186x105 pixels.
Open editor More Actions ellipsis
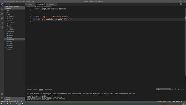pyautogui.click(x=184, y=4)
